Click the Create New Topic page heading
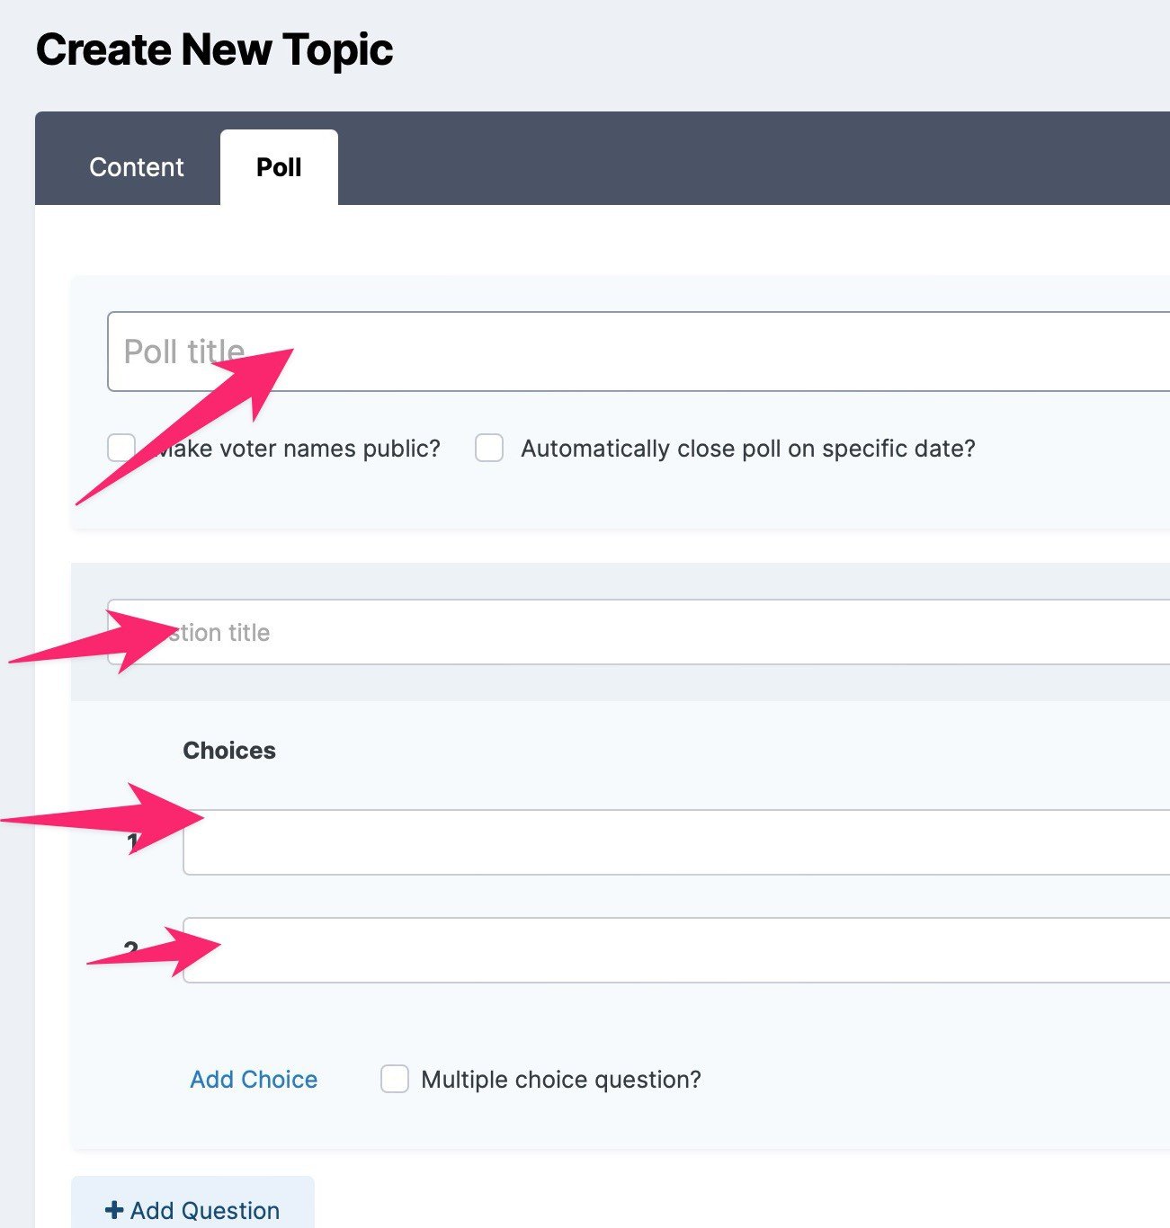 (x=214, y=49)
